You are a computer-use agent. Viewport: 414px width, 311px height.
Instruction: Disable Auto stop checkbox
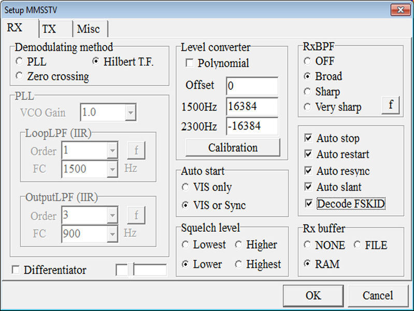click(x=309, y=138)
